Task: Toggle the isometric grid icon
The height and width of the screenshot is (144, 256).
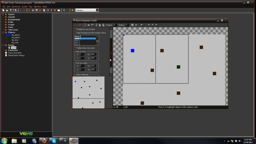Action: (136, 25)
